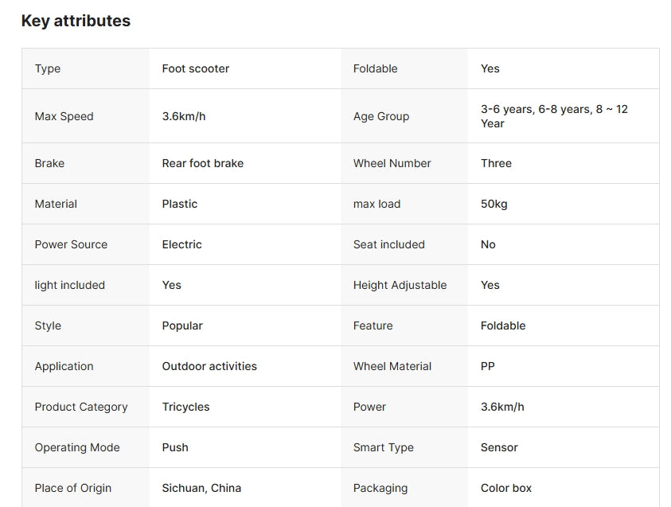Click the Height Adjustable label
The width and height of the screenshot is (671, 507).
(400, 285)
